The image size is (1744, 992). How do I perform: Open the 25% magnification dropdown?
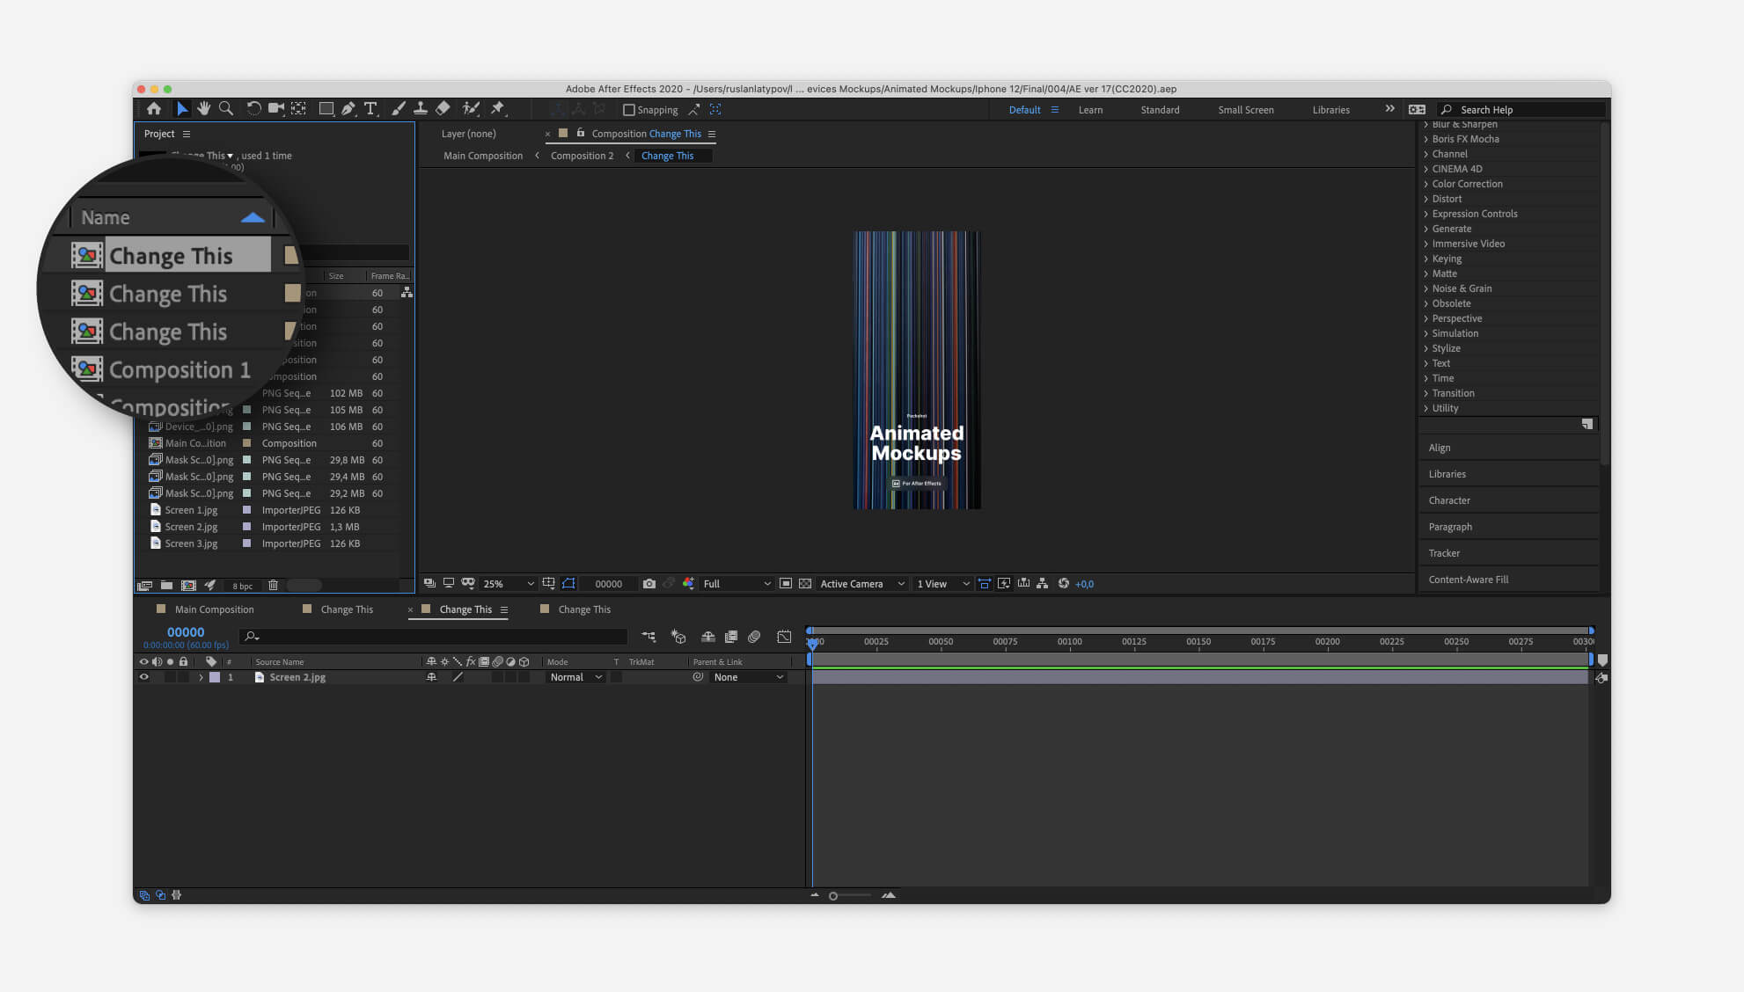pos(508,584)
